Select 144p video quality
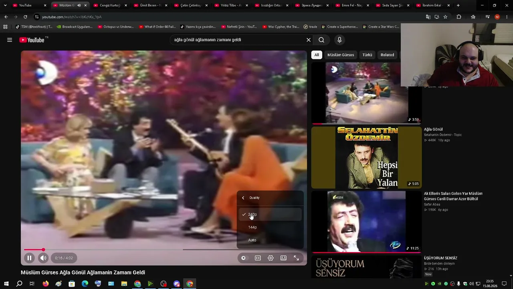513x289 pixels. (x=270, y=227)
